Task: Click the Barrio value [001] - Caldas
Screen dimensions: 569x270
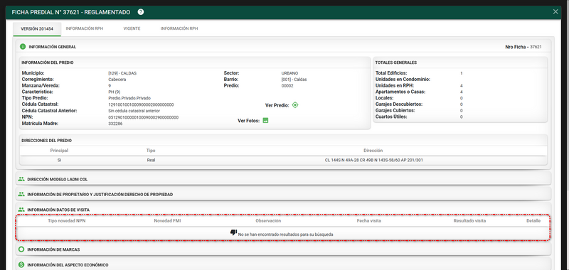Action: pyautogui.click(x=294, y=80)
